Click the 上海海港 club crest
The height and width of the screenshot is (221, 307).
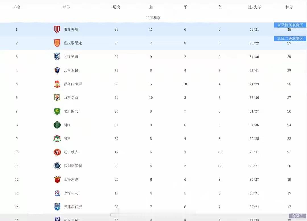pos(57,179)
